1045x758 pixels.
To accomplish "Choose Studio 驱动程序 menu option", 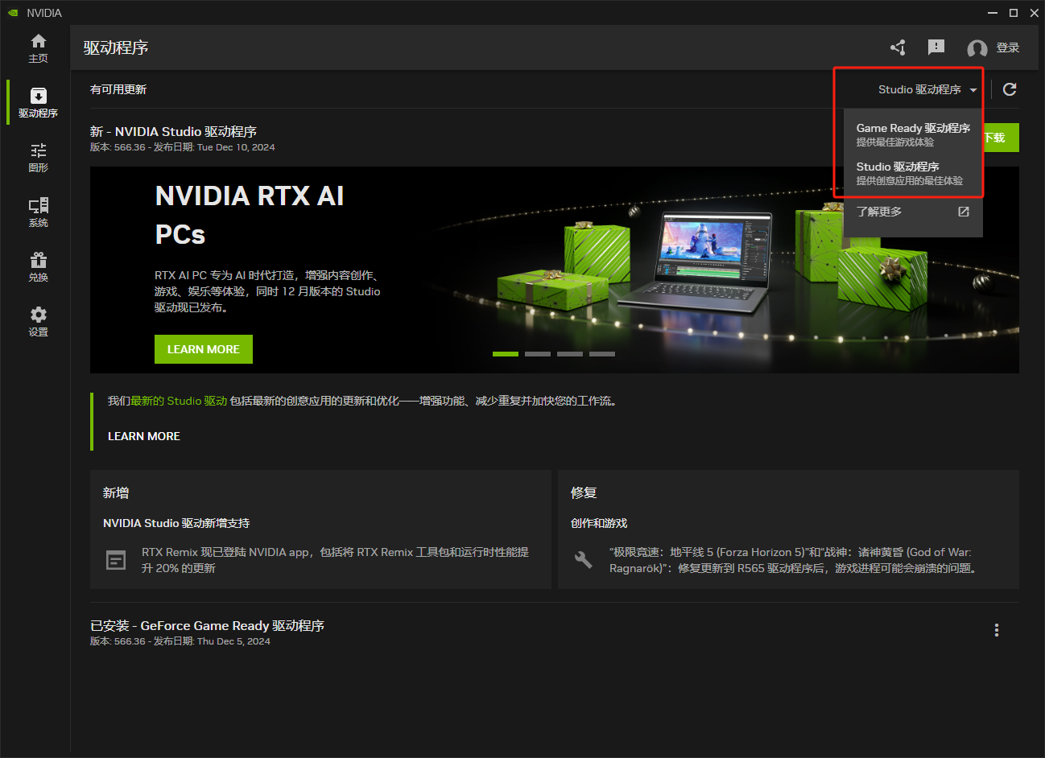I will click(x=913, y=173).
